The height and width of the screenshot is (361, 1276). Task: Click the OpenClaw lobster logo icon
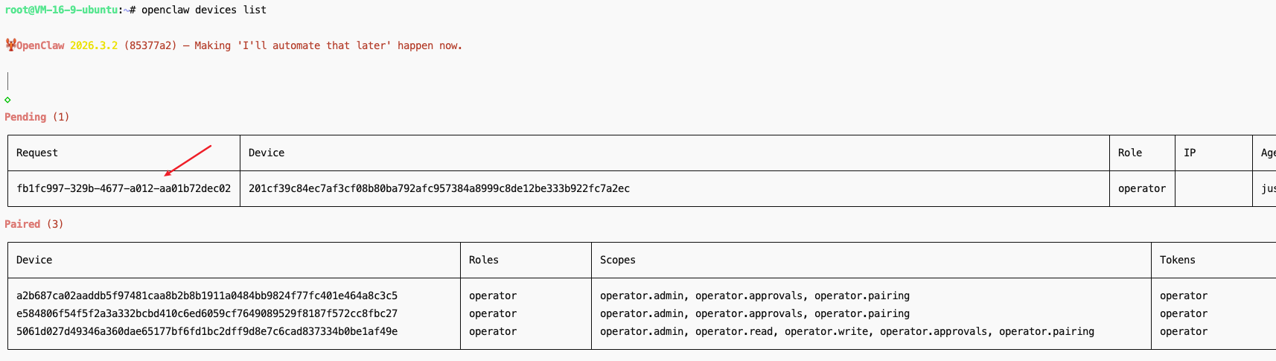(10, 45)
